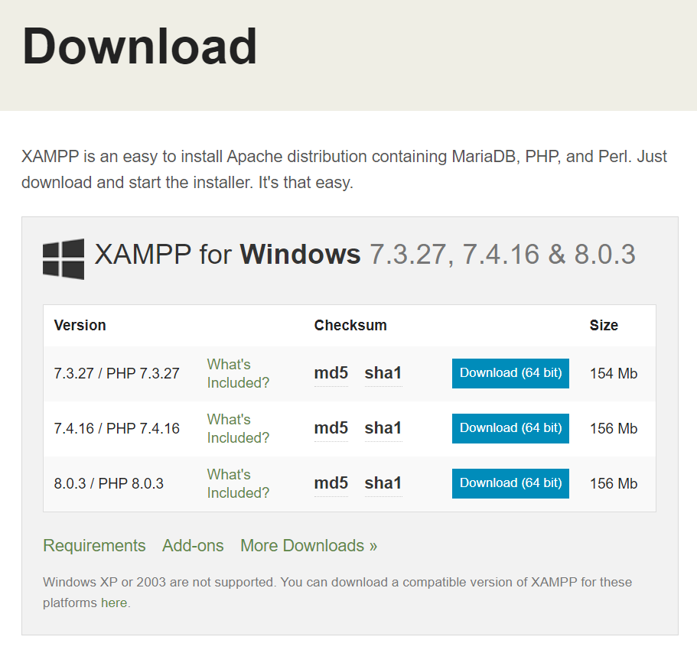Download the 64-bit XAMPP 7.4.16 installer
The height and width of the screenshot is (653, 697).
point(510,428)
